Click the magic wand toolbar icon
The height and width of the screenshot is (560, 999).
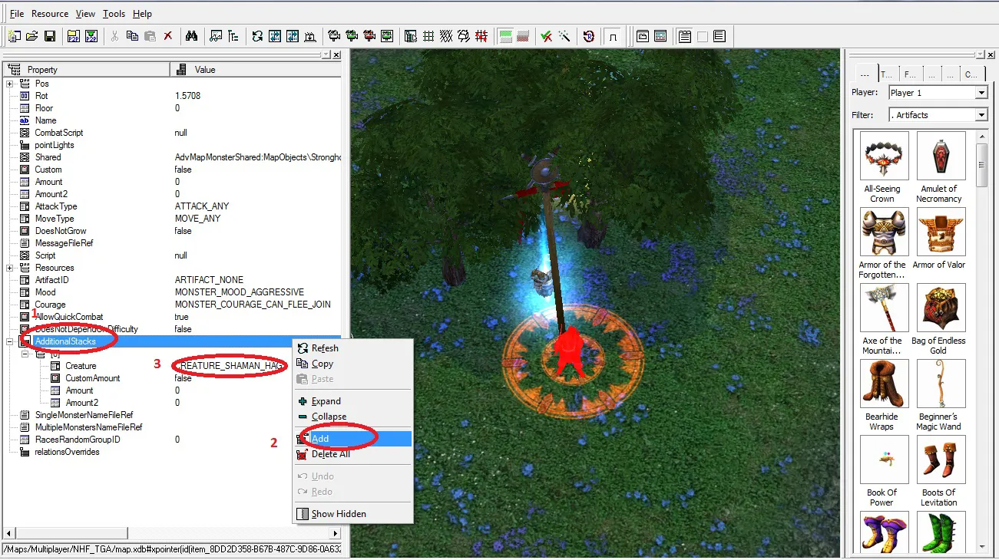[564, 36]
